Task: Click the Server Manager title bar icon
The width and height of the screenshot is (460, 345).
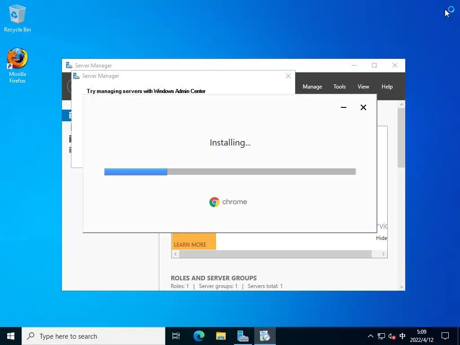Action: pos(69,65)
